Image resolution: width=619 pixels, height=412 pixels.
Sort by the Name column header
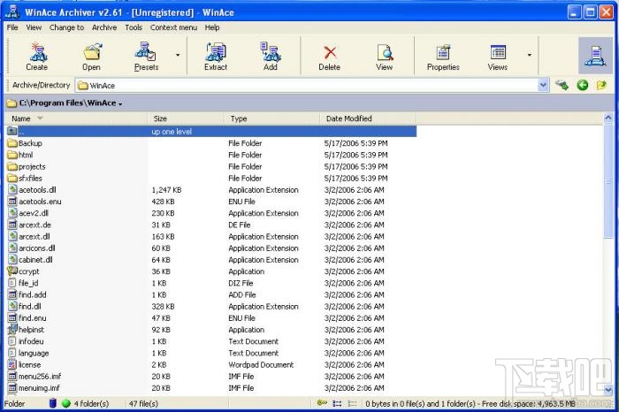click(x=76, y=118)
